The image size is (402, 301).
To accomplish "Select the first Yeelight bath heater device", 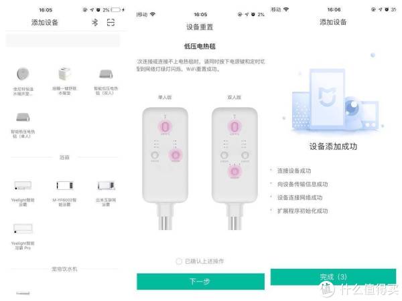I will pyautogui.click(x=23, y=185).
